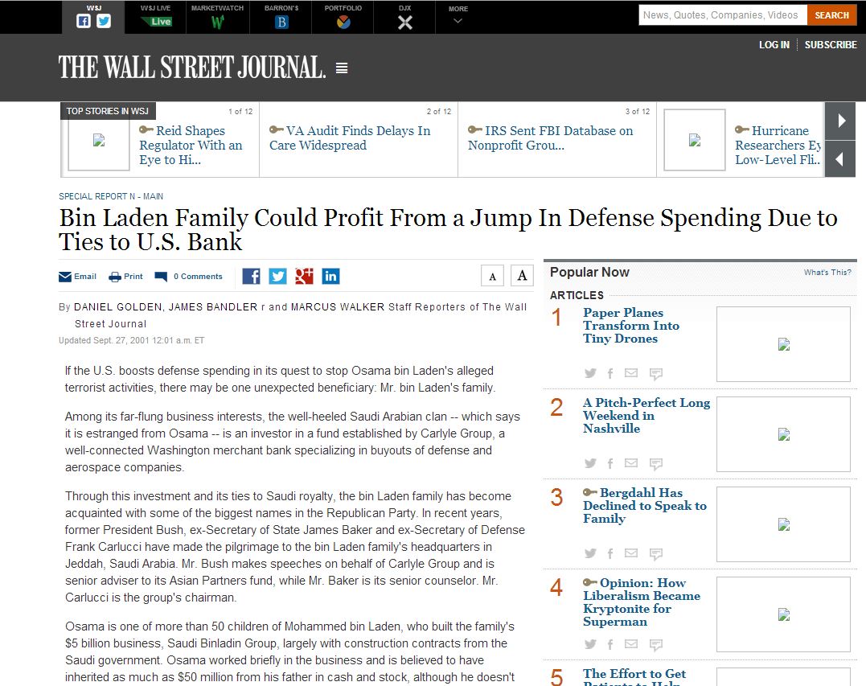Share article on Facebook
This screenshot has height=686, width=866.
coord(252,276)
